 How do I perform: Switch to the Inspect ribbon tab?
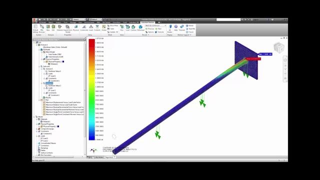tap(58, 22)
